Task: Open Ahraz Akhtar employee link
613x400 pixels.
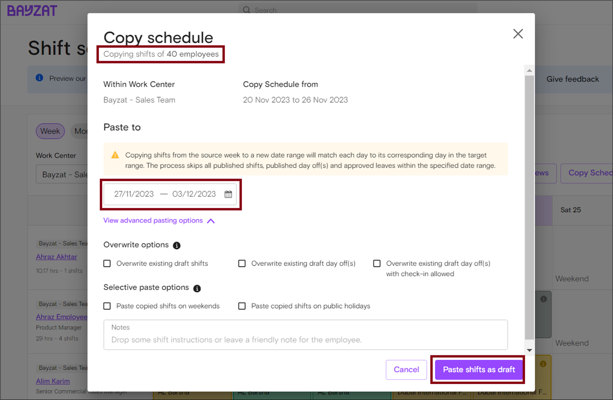Action: (56, 257)
